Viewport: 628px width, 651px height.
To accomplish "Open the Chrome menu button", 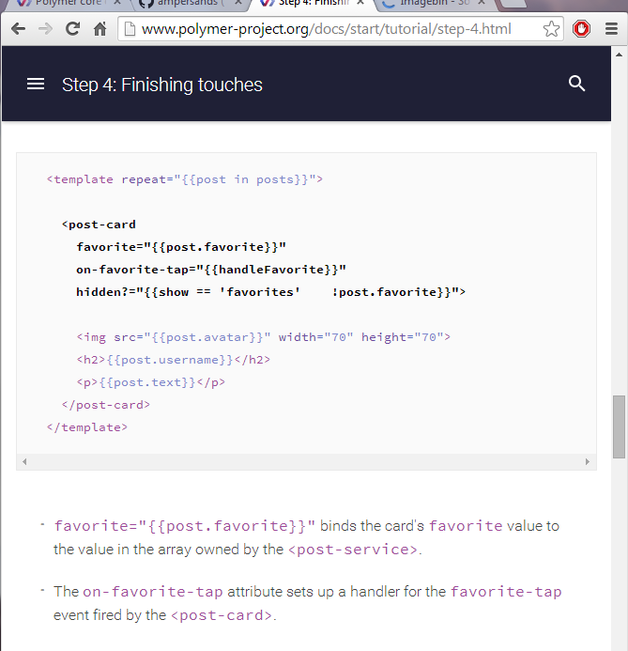I will click(611, 29).
